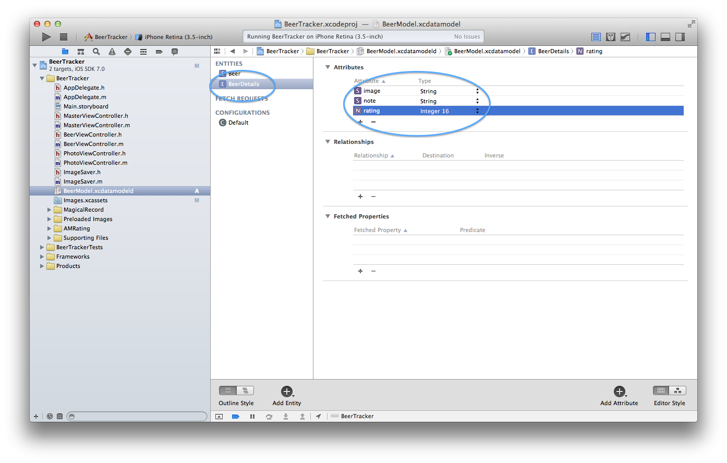Sort by the Attribute column header
Screen dimensions: 727x463
pyautogui.click(x=370, y=81)
